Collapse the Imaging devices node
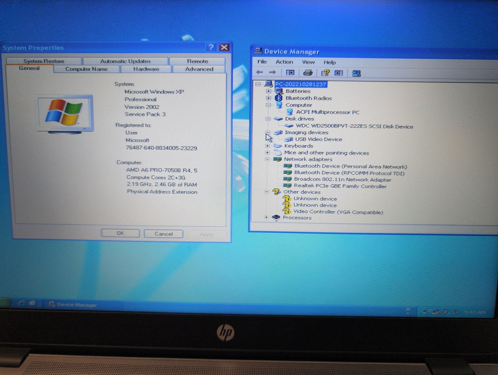This screenshot has width=498, height=375. coord(268,133)
